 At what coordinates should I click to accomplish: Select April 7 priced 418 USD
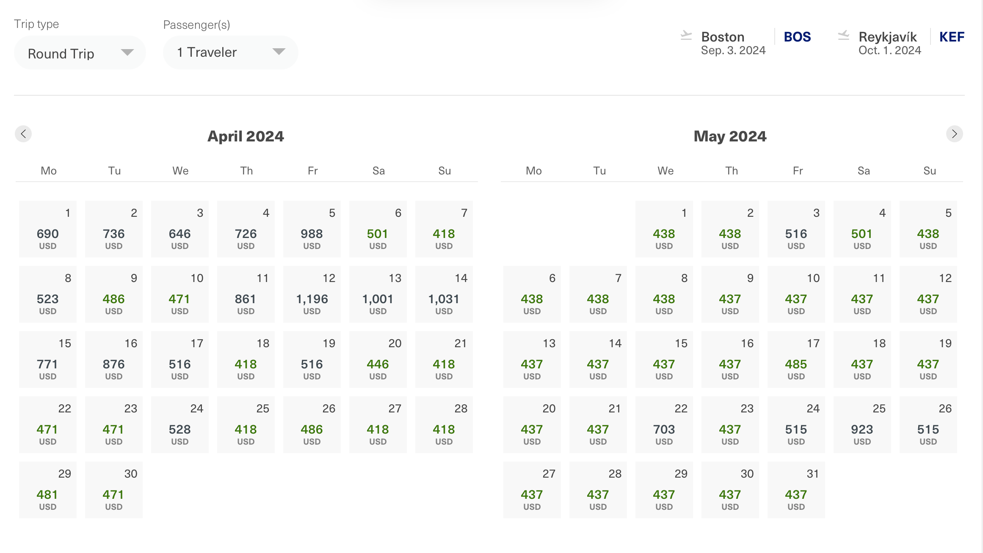pyautogui.click(x=444, y=229)
